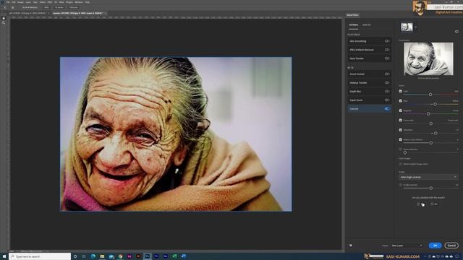Toggle the Blue/Yellow adjustment checkbox
Screen dimensions: 463x260
pyautogui.click(x=401, y=101)
